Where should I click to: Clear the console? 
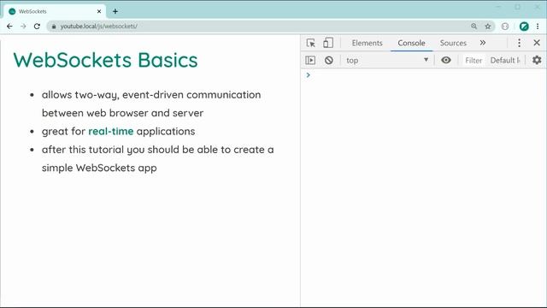point(328,61)
